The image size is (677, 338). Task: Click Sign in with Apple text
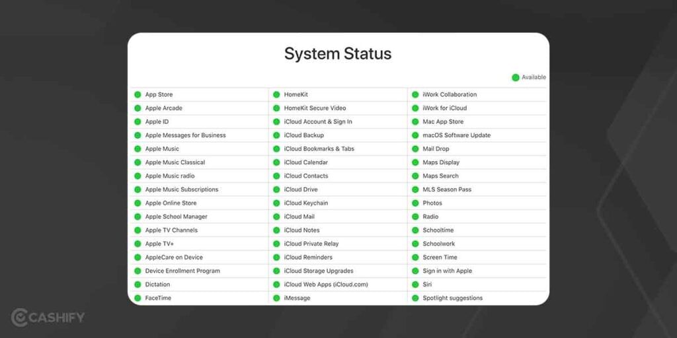(448, 271)
